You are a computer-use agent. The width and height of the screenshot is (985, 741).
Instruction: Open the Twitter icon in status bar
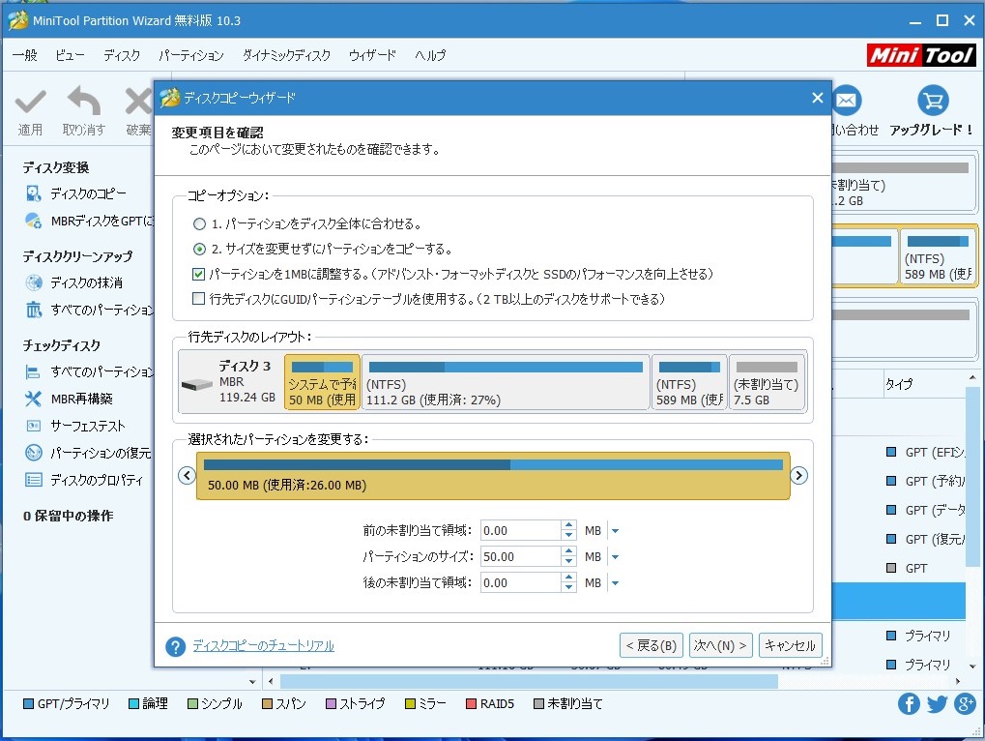pyautogui.click(x=937, y=704)
